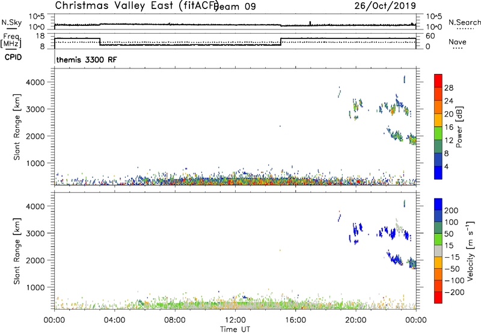Pick the blue segment above 200 m/s
This screenshot has width=481, height=333.
(438, 204)
